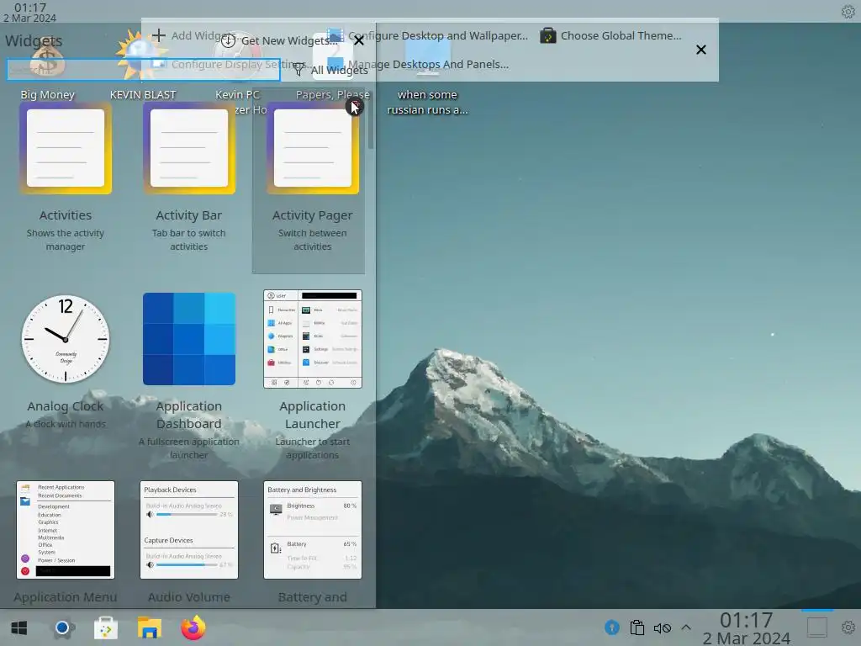Launch the search icon in taskbar

pos(62,627)
